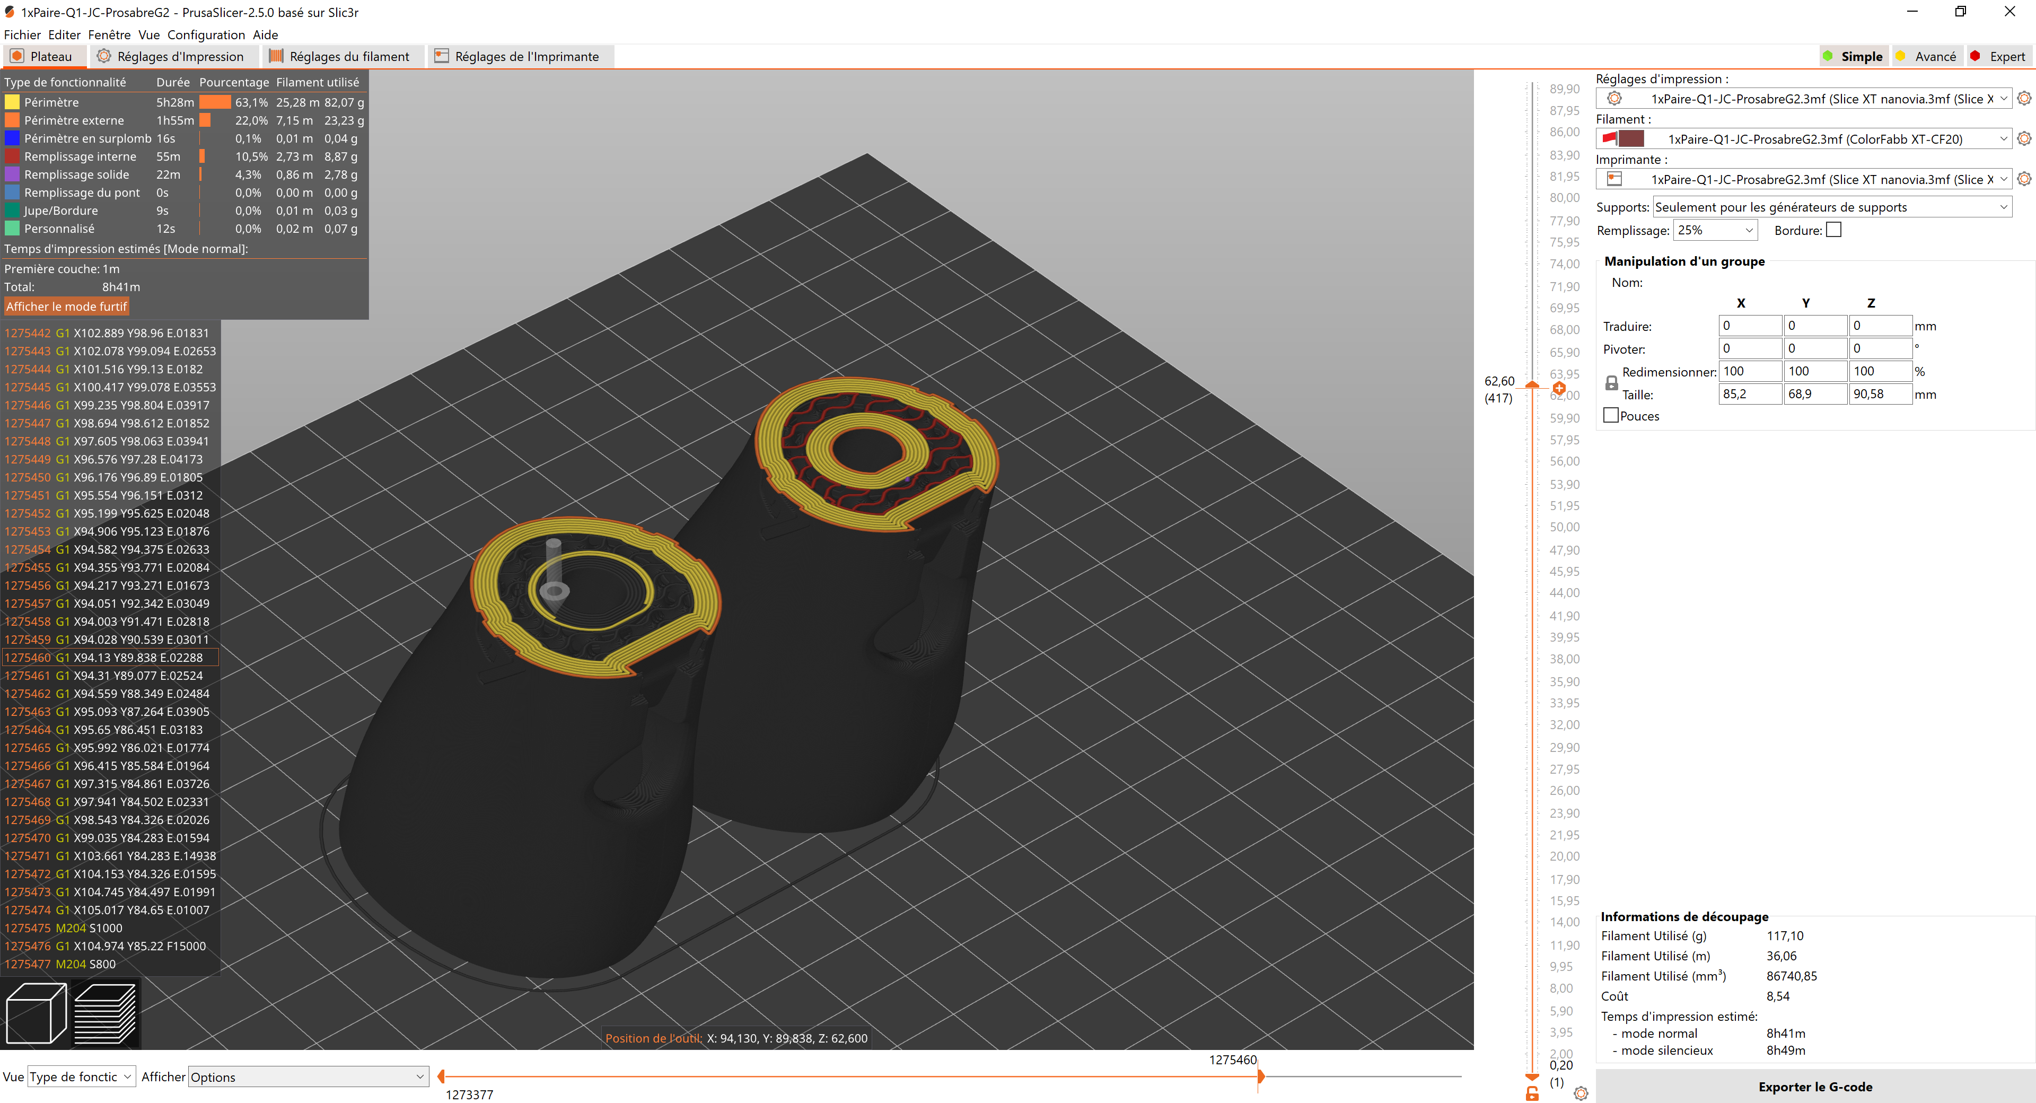Open the Supports dropdown
Viewport: 2036px width, 1103px height.
click(1831, 207)
